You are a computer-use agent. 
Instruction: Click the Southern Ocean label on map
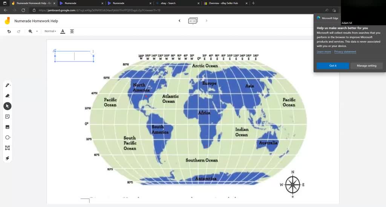(202, 160)
